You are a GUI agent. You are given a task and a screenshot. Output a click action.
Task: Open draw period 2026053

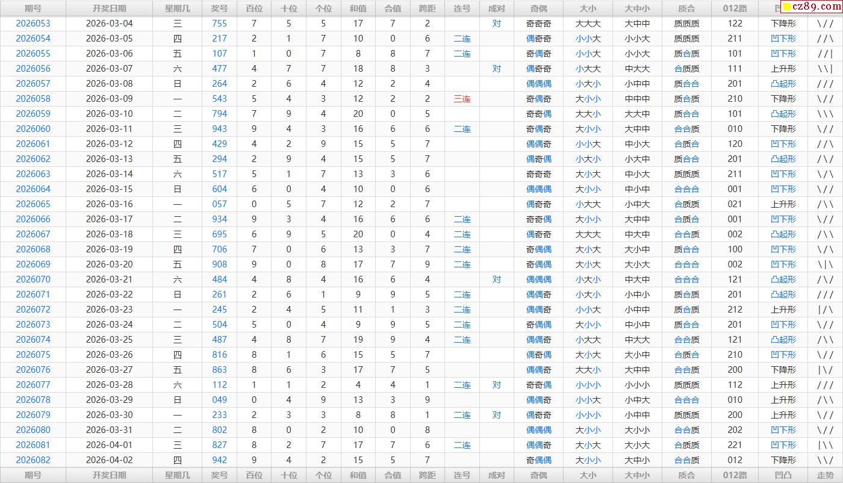pyautogui.click(x=33, y=23)
